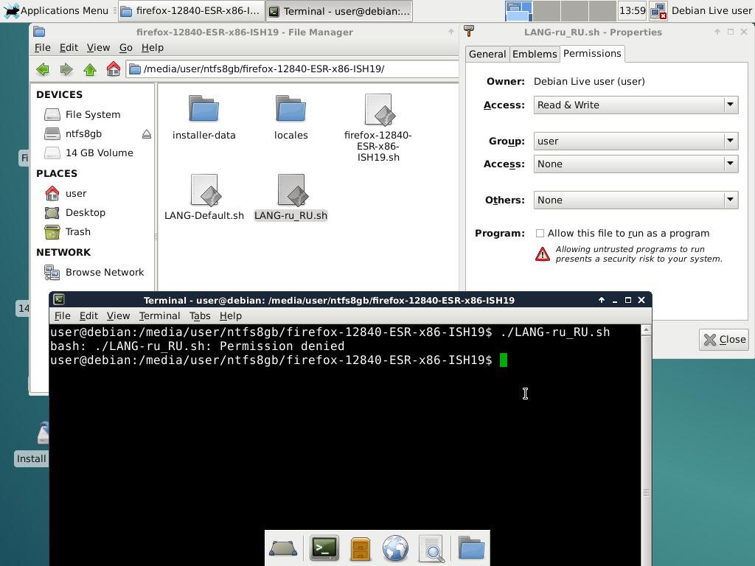Viewport: 755px width, 566px height.
Task: Close the Properties dialog with Close button
Action: click(724, 340)
